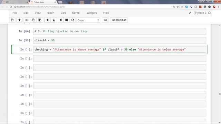
Task: View site information icon in address bar
Action: (x=15, y=7)
